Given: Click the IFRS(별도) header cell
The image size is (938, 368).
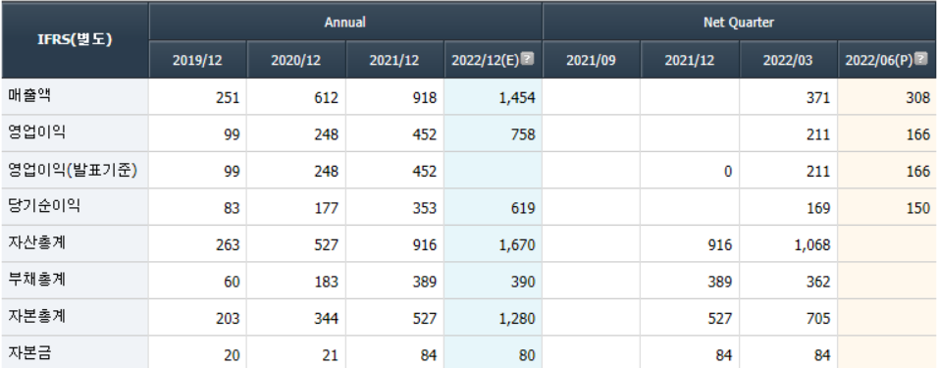Looking at the screenshot, I should coord(75,40).
